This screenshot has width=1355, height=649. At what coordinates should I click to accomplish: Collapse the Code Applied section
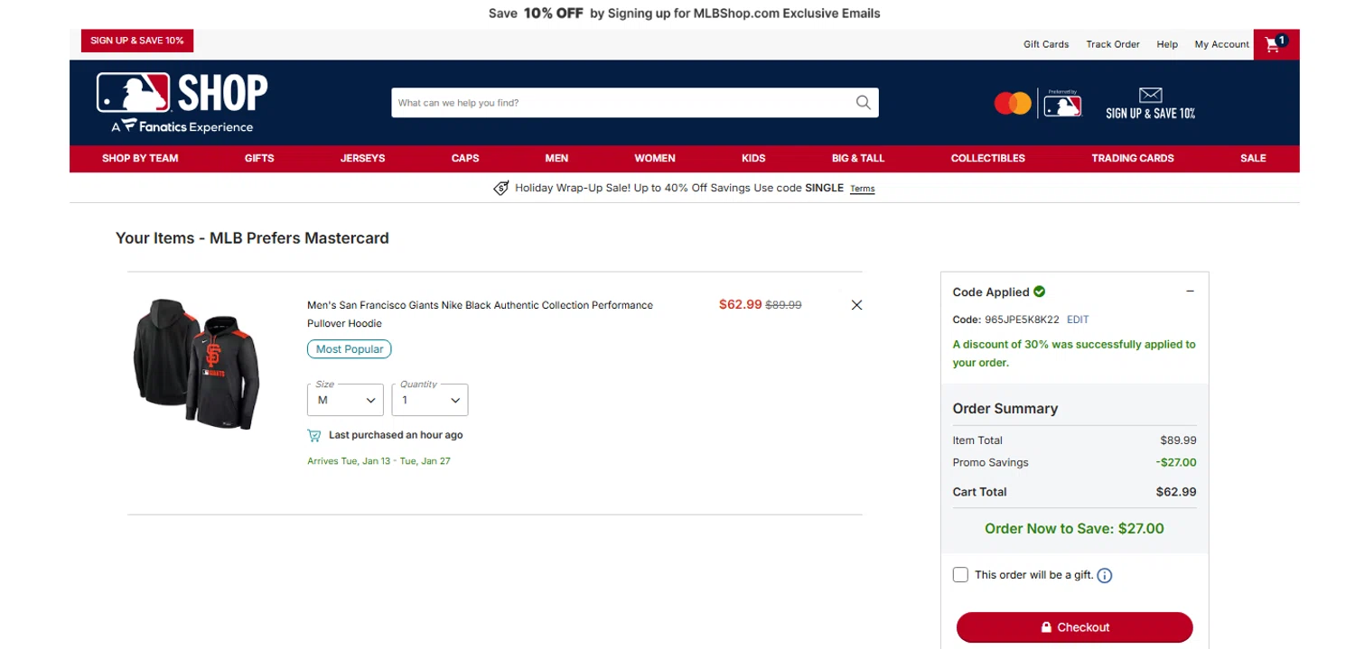click(x=1190, y=292)
